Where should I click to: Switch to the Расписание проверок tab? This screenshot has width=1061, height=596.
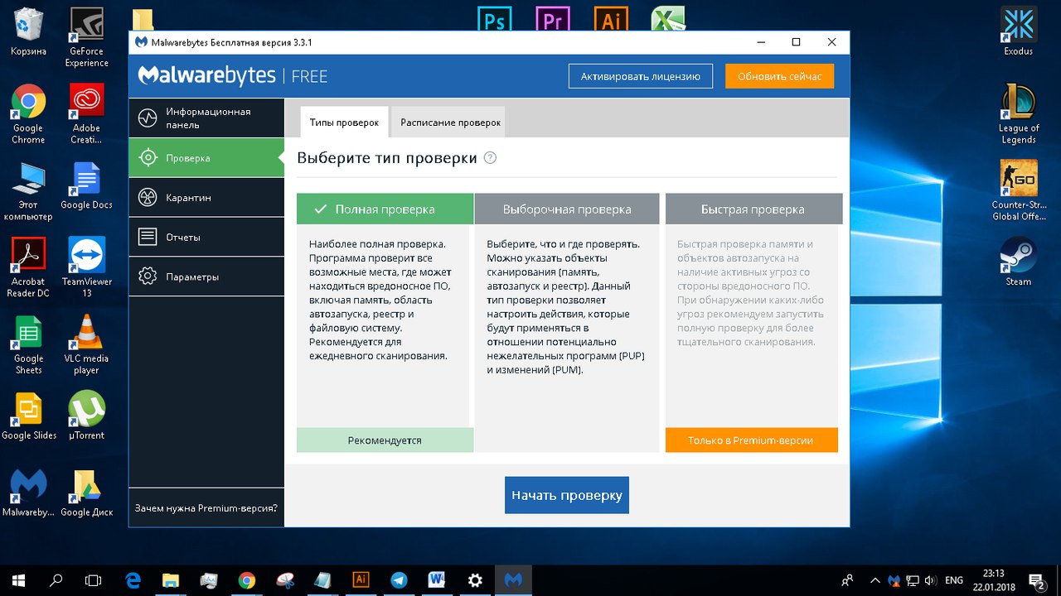pos(450,122)
